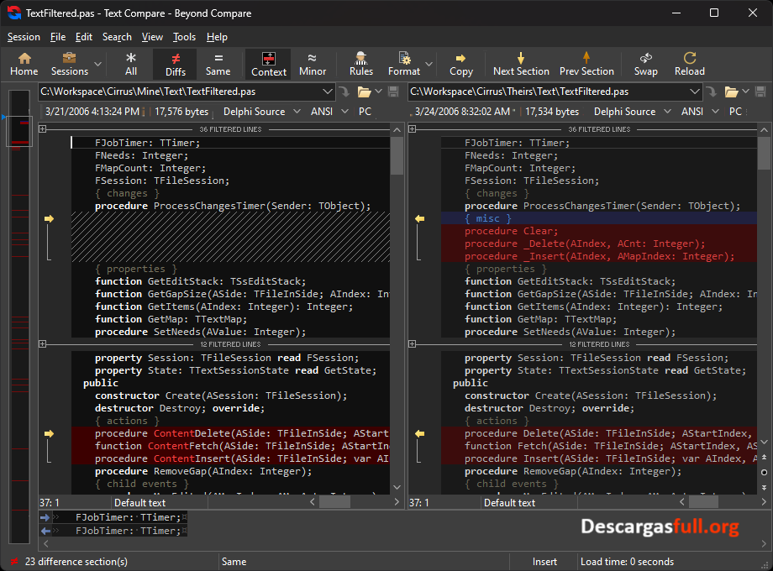Reload the compared files

689,64
